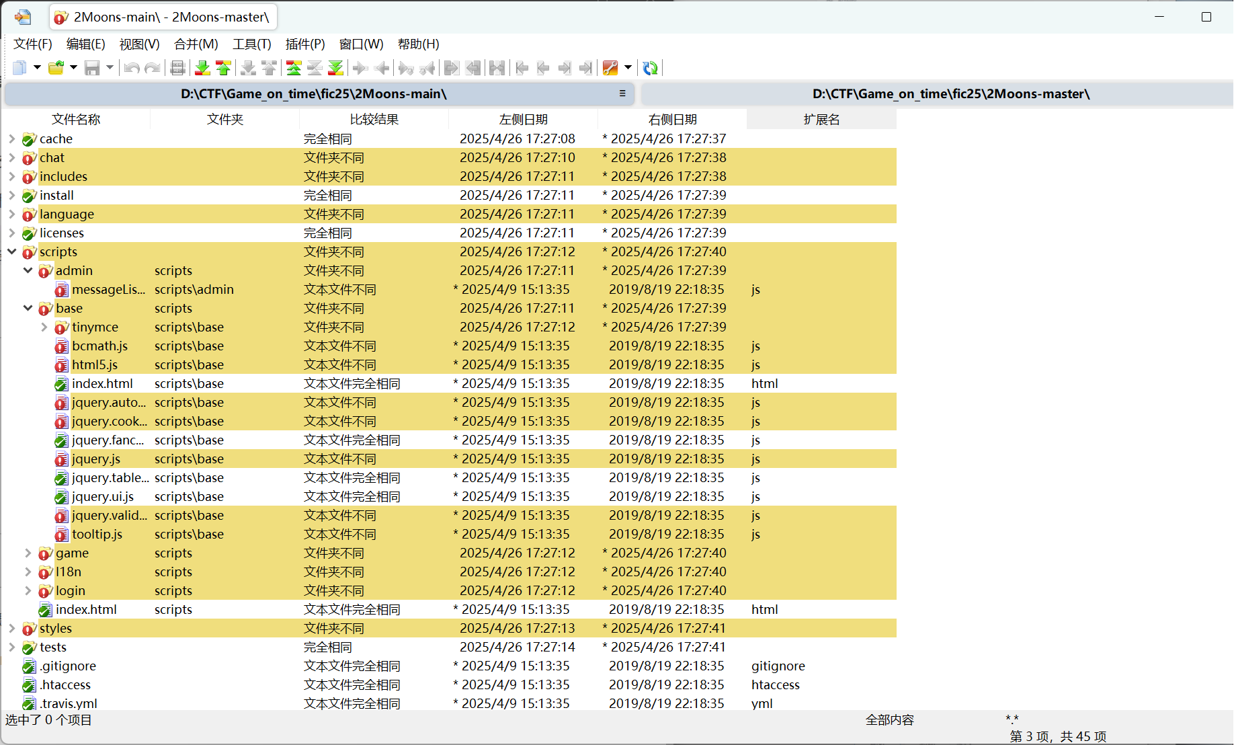The height and width of the screenshot is (745, 1234).
Task: Jump to next difference with green down arrow
Action: click(202, 68)
